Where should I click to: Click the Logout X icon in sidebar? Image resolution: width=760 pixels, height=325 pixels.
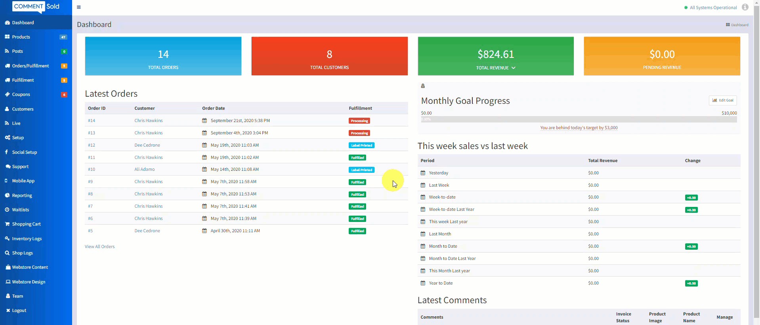[8, 310]
